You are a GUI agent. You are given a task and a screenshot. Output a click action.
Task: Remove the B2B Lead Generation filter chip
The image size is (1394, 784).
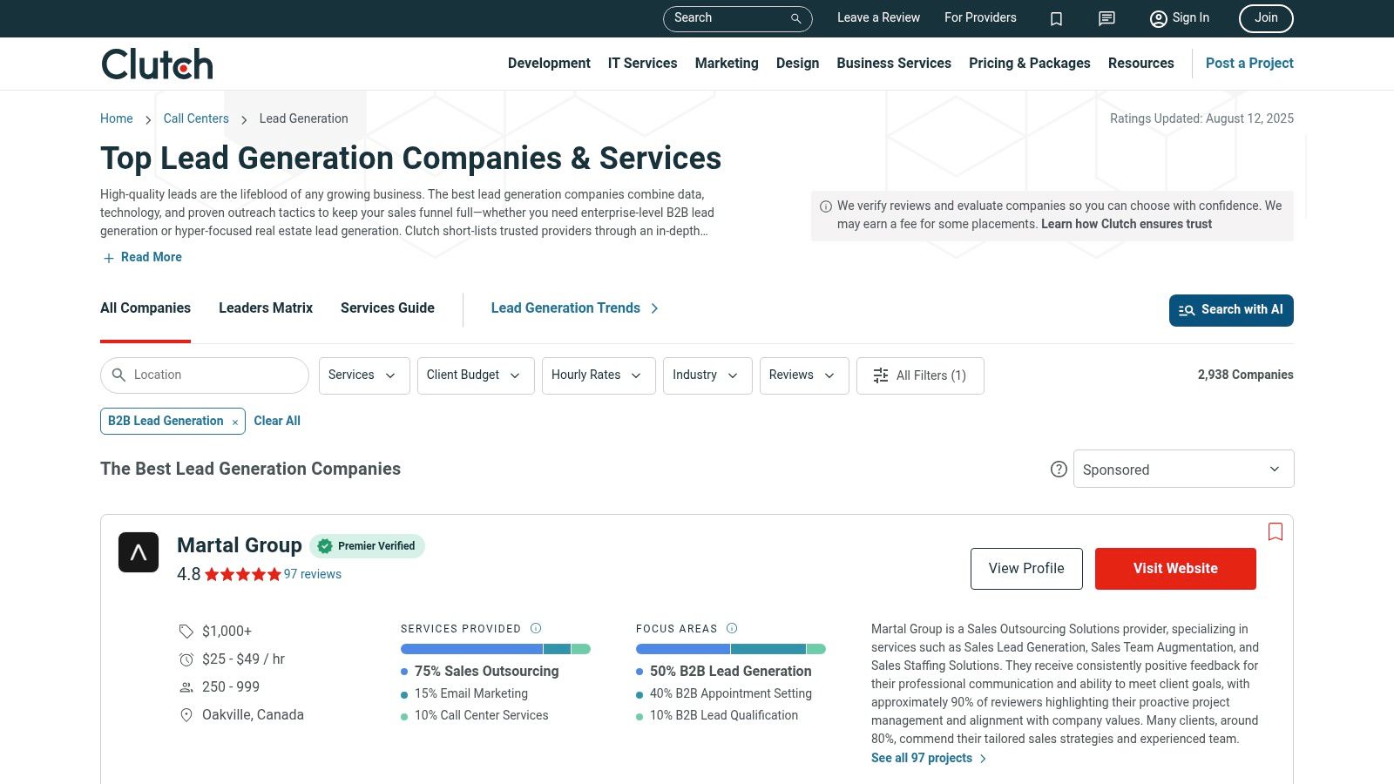pos(234,422)
